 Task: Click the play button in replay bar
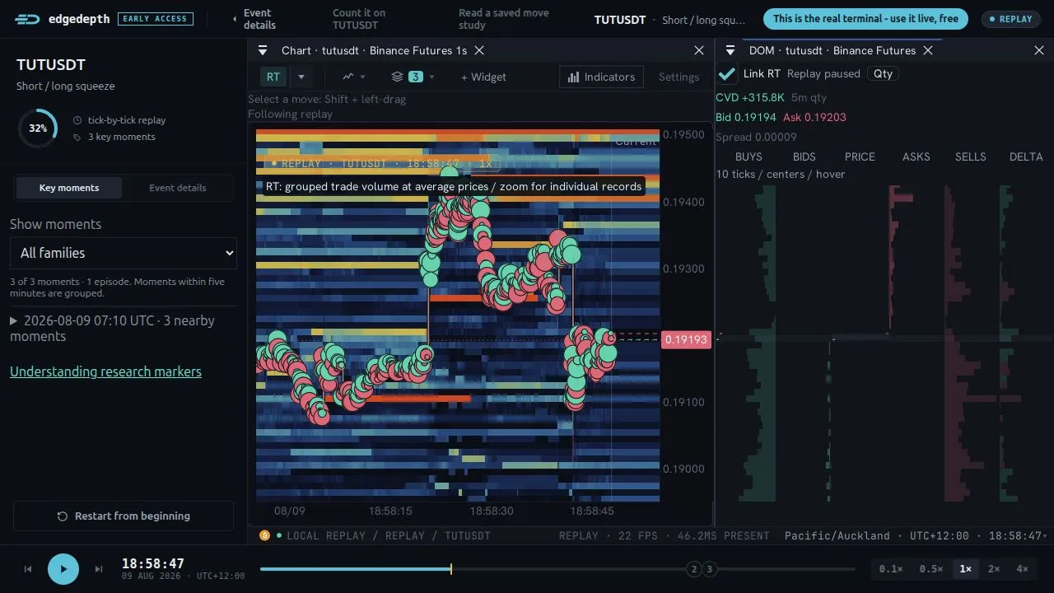point(63,569)
